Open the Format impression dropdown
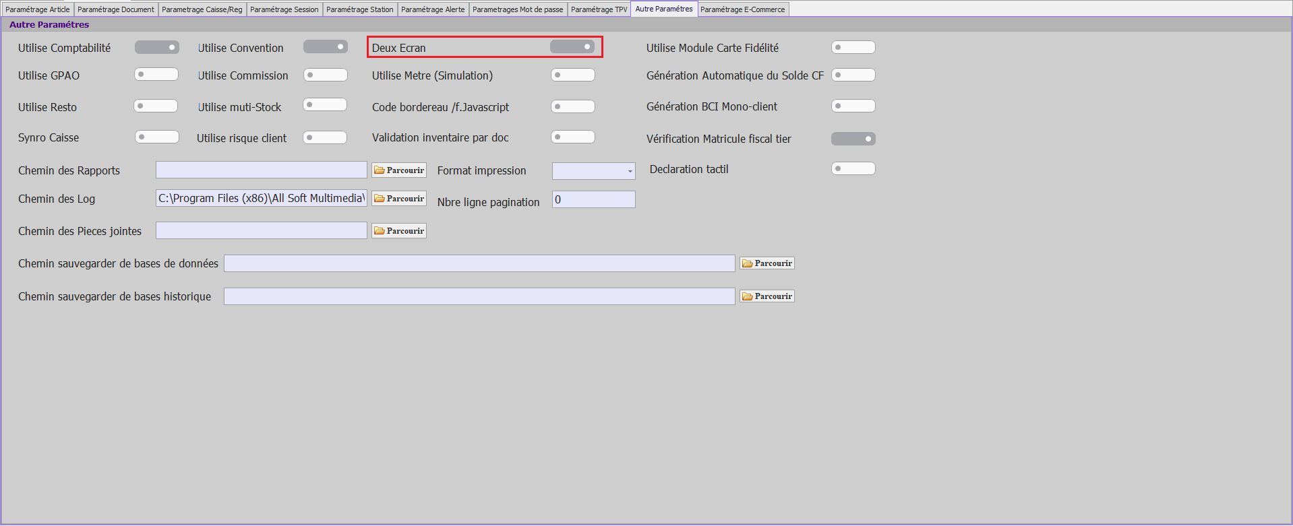This screenshot has height=526, width=1293. [594, 171]
